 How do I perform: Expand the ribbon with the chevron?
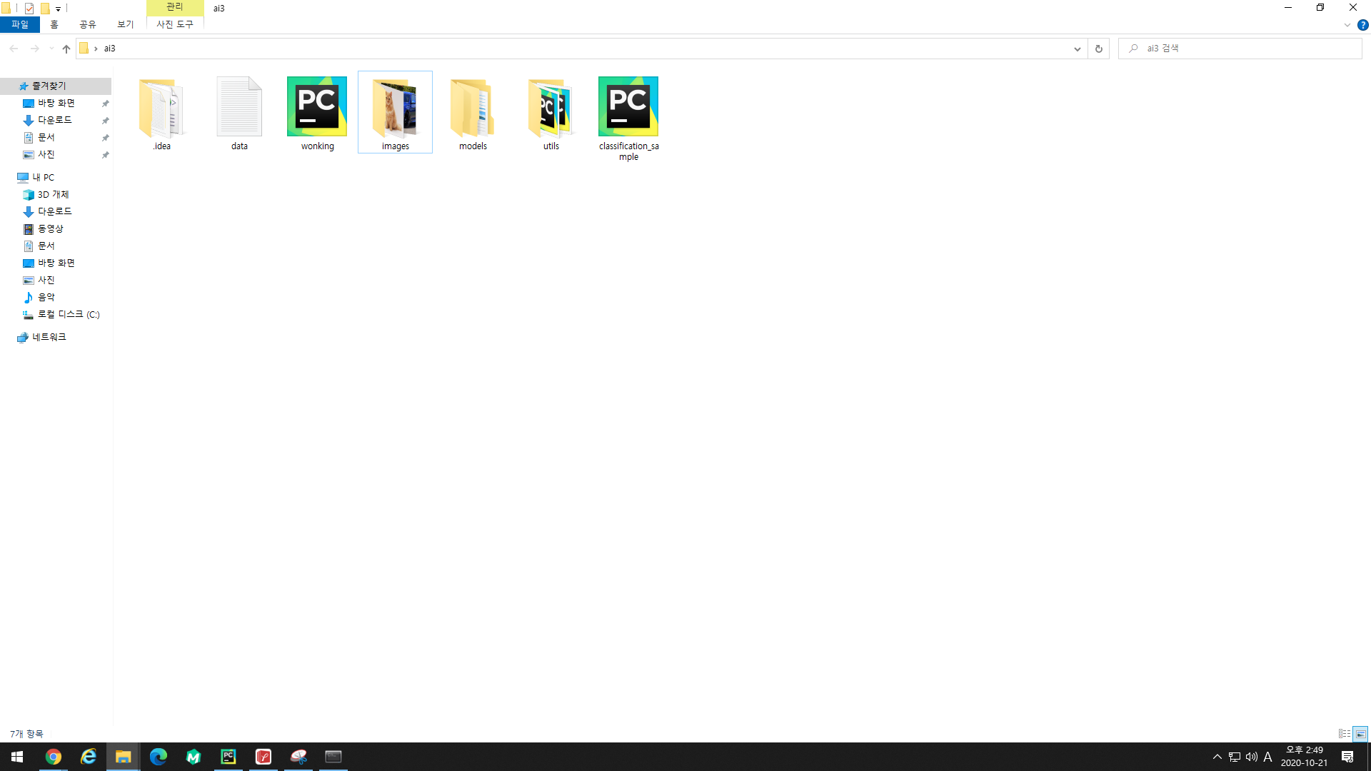click(x=1347, y=25)
